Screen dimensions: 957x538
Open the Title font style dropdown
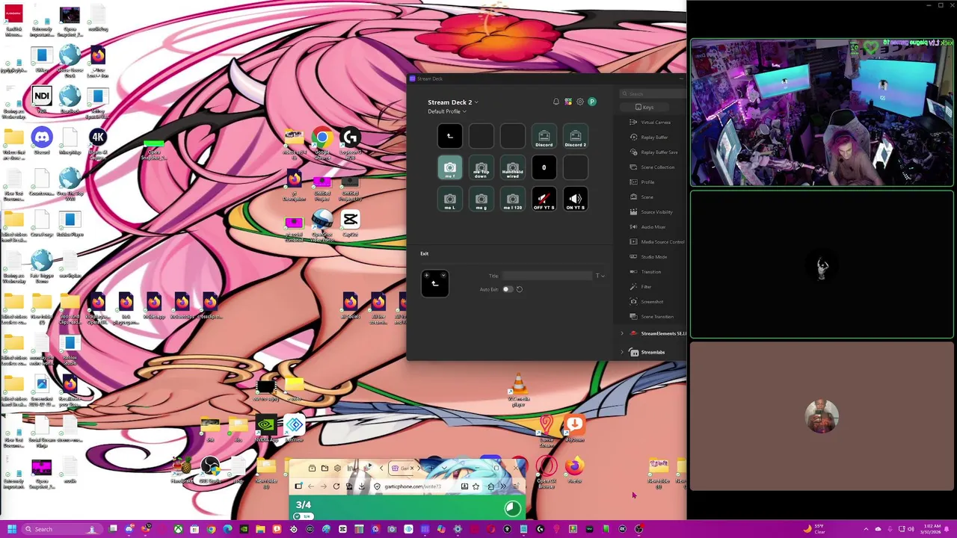(600, 276)
